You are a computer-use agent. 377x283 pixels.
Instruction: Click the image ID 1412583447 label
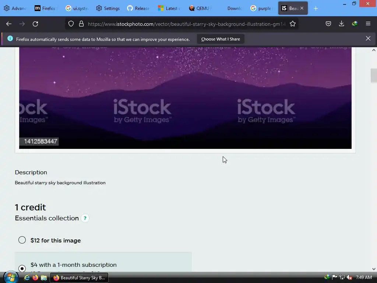pyautogui.click(x=40, y=141)
